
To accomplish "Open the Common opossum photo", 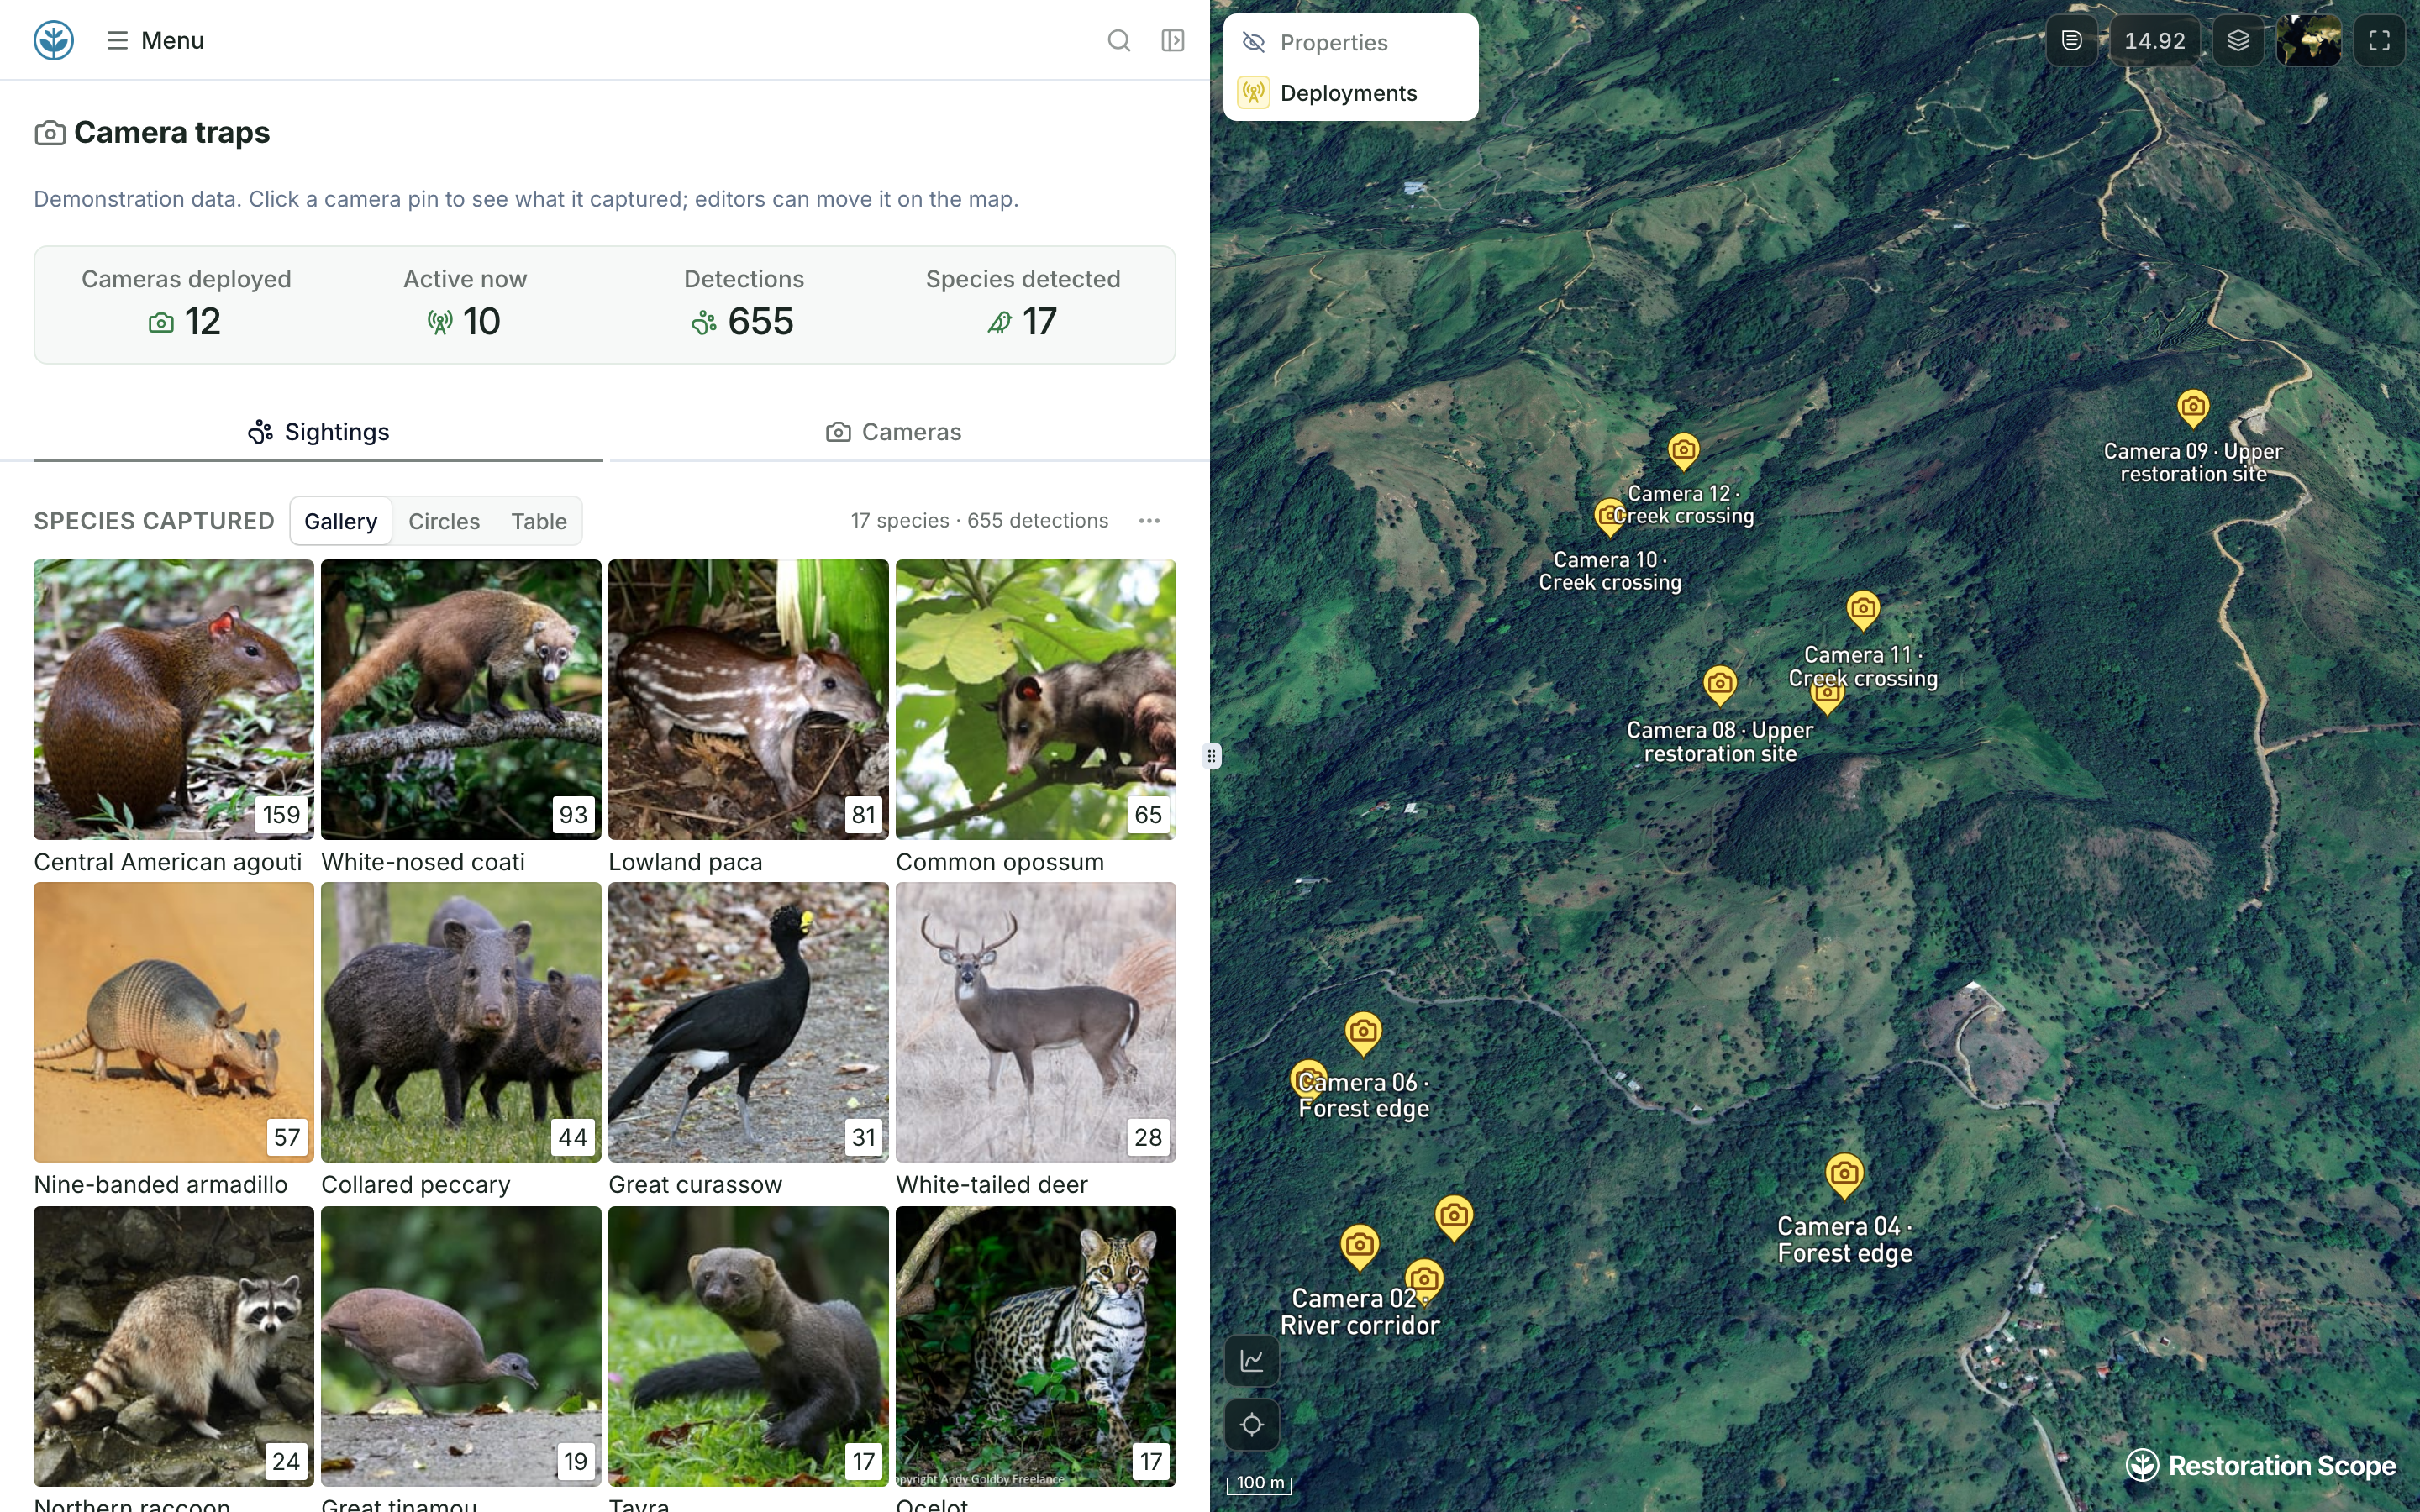I will pyautogui.click(x=1036, y=699).
